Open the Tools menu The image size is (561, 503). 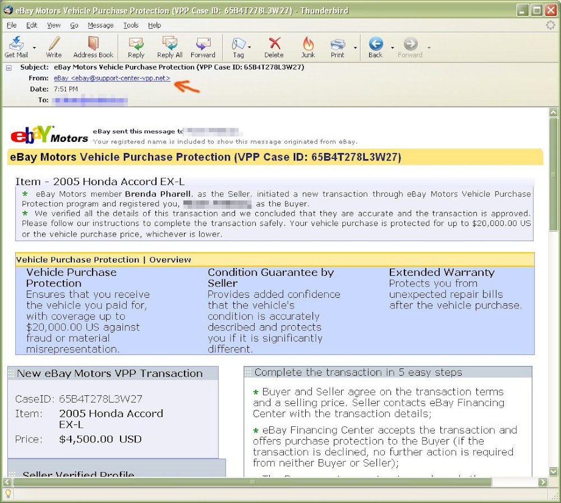pos(131,25)
